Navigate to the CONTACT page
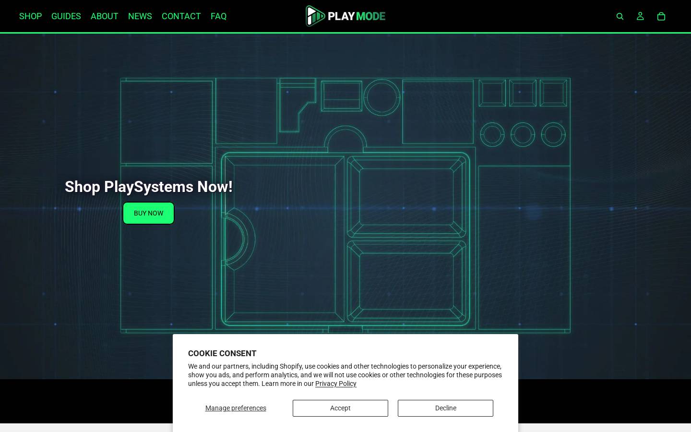This screenshot has height=432, width=691. pyautogui.click(x=181, y=16)
